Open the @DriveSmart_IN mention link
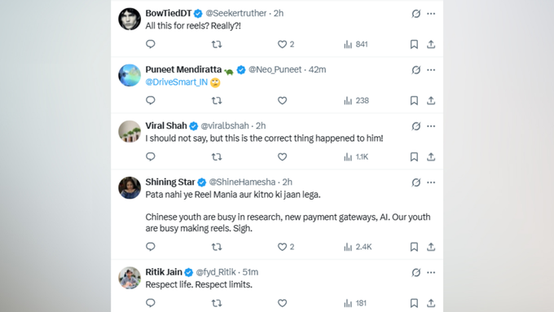 176,82
